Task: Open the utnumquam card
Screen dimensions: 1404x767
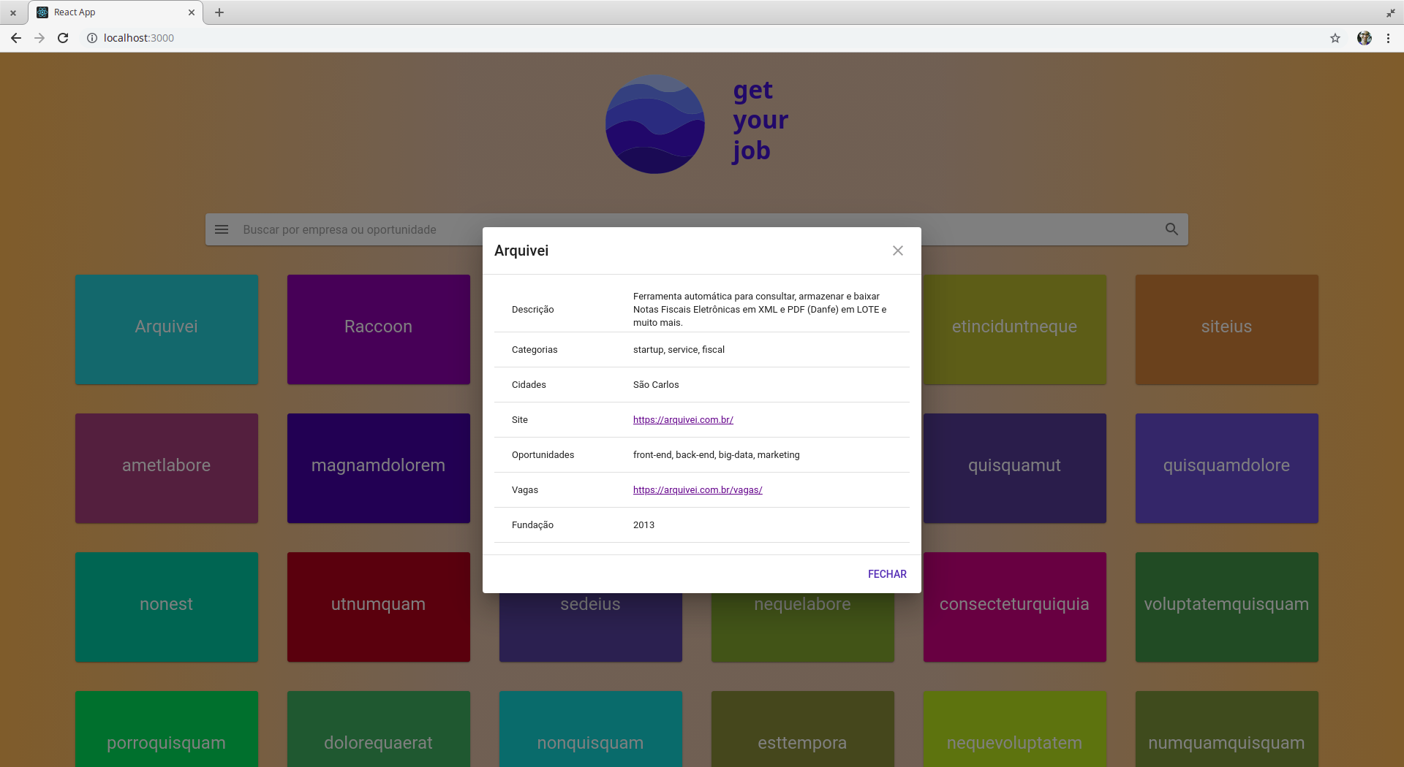Action: click(379, 607)
